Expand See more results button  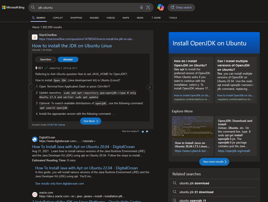pyautogui.click(x=214, y=162)
